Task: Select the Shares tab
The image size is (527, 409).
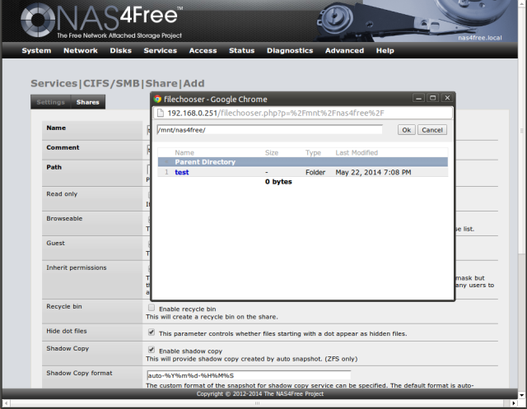Action: click(88, 102)
